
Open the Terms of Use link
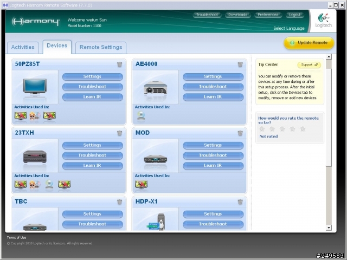16,238
